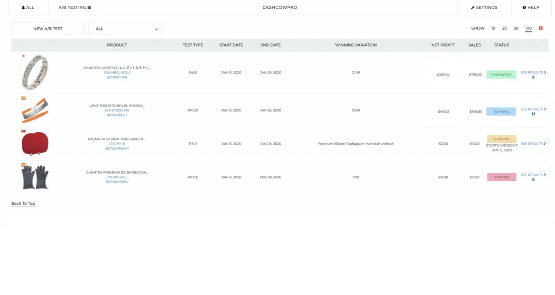The image size is (555, 295).
Task: Click trash icon for stopped gloves test
Action: (x=533, y=180)
